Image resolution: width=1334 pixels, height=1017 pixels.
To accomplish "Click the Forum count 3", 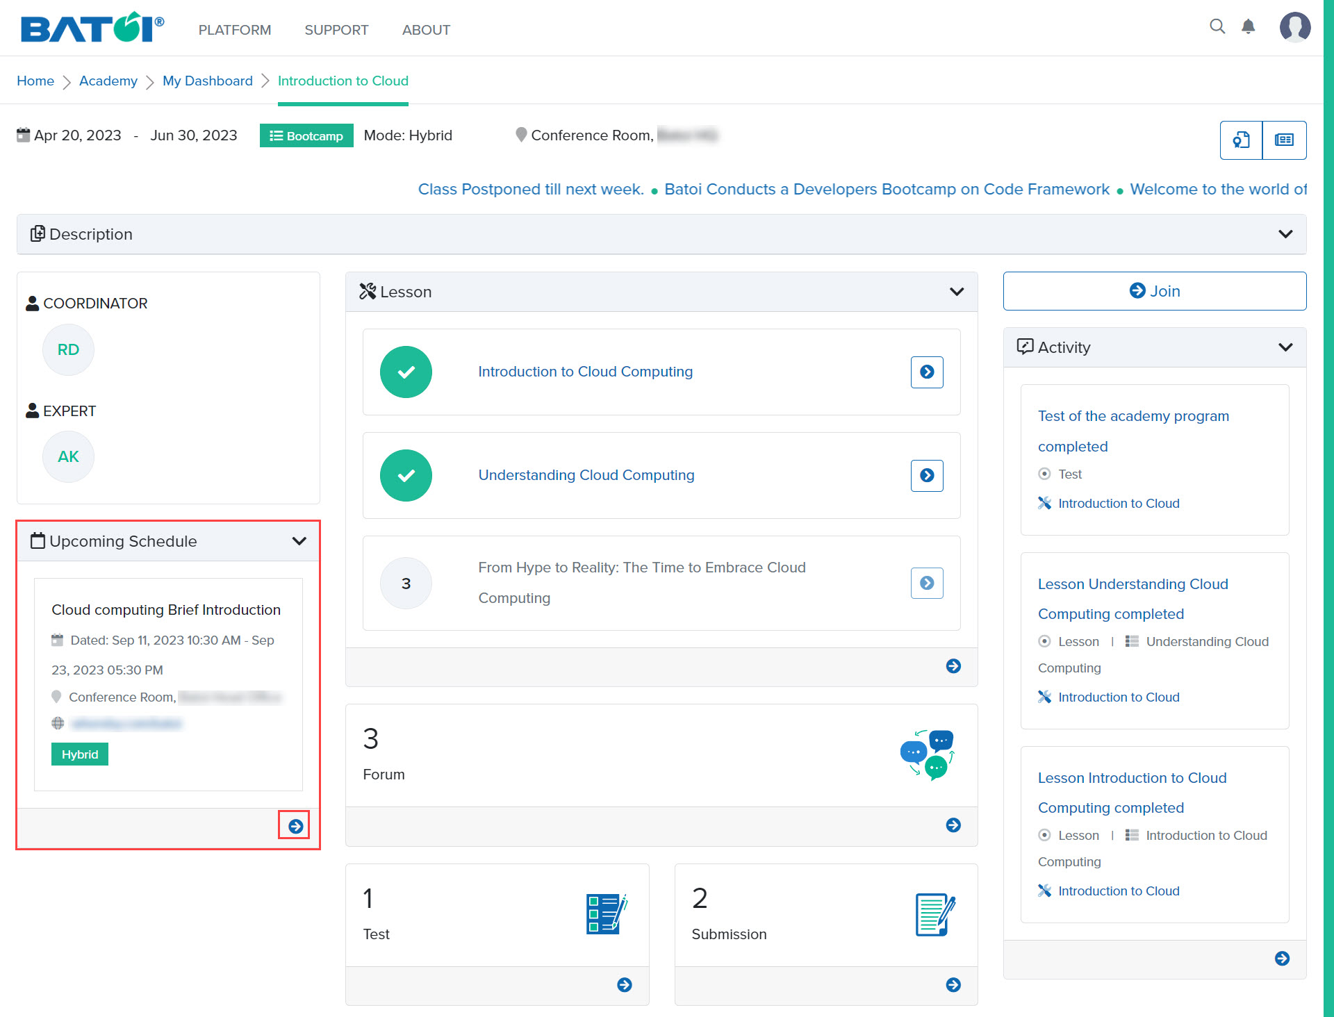I will click(x=371, y=739).
